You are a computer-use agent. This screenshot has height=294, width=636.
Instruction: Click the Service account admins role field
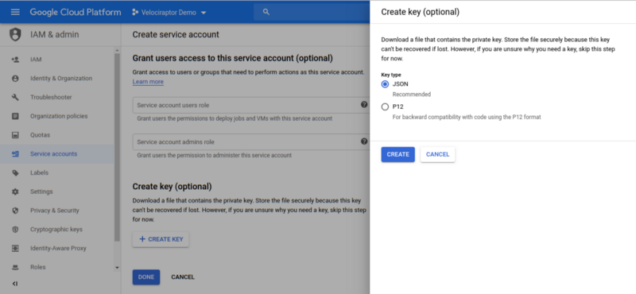(250, 142)
